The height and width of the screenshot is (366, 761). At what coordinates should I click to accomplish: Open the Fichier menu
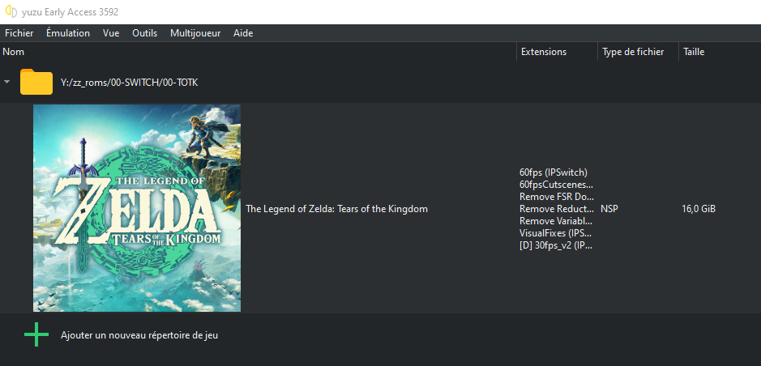[19, 33]
